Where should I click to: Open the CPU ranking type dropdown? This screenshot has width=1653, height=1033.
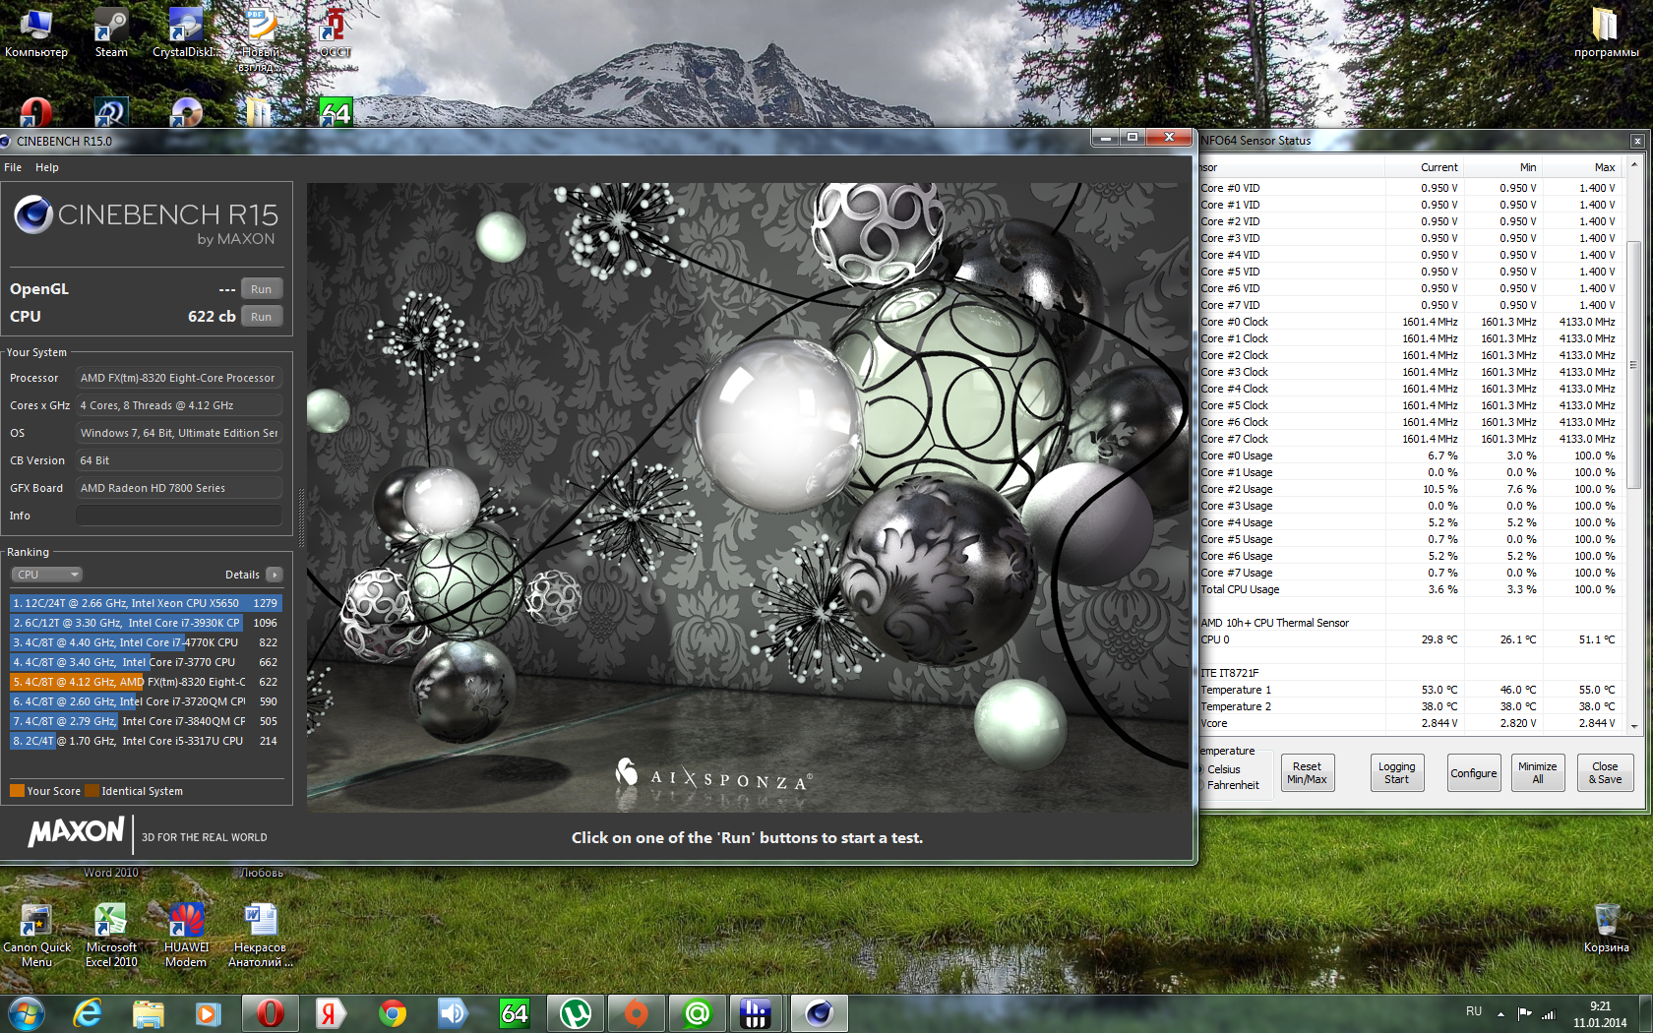point(46,575)
